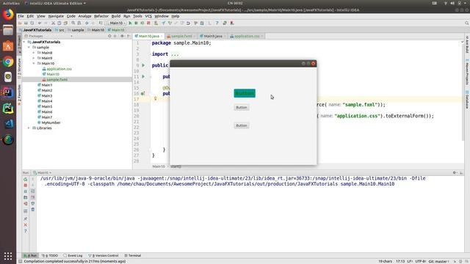Collapse the JavaFXTutorials root node
Viewport: 470px width, 264px height.
pos(24,42)
